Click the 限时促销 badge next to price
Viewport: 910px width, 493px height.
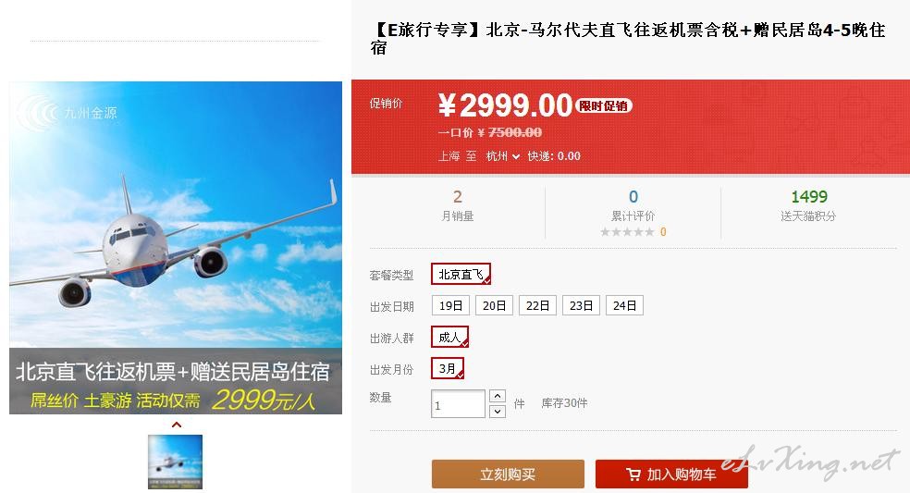(x=604, y=105)
